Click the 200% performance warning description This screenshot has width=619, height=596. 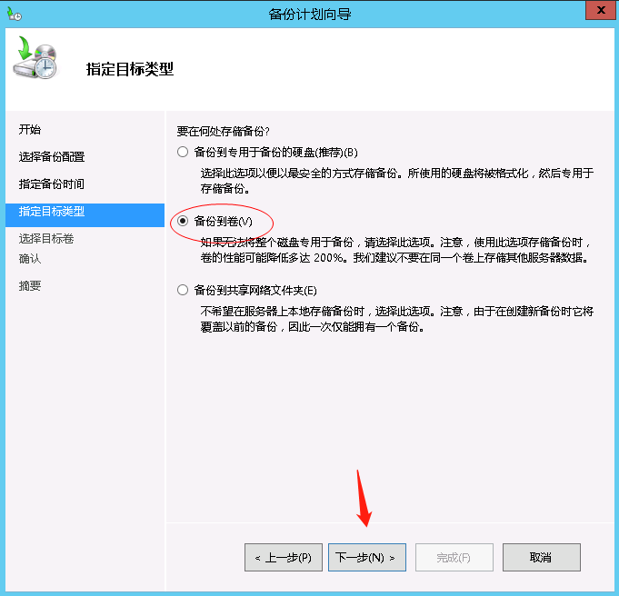point(396,250)
